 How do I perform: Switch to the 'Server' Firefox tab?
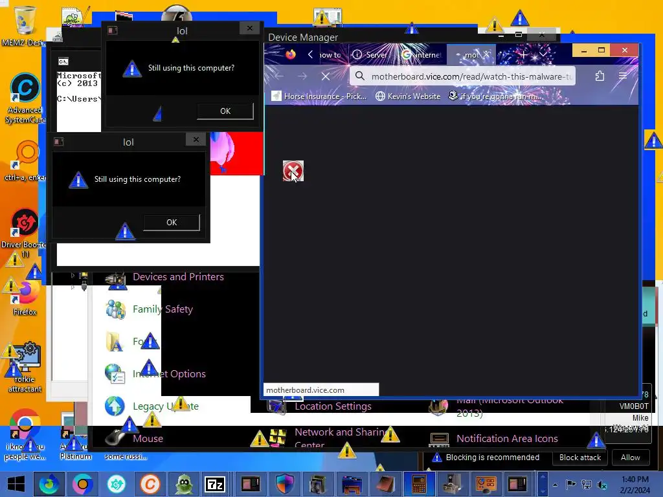370,55
